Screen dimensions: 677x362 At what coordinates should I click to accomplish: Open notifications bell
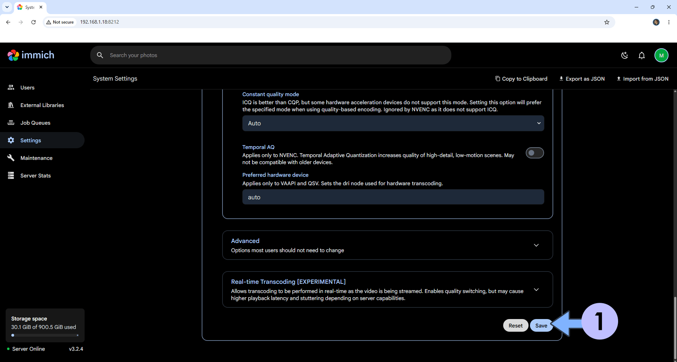(x=642, y=55)
